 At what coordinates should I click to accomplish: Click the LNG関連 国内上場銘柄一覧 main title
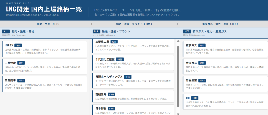tap(44, 9)
